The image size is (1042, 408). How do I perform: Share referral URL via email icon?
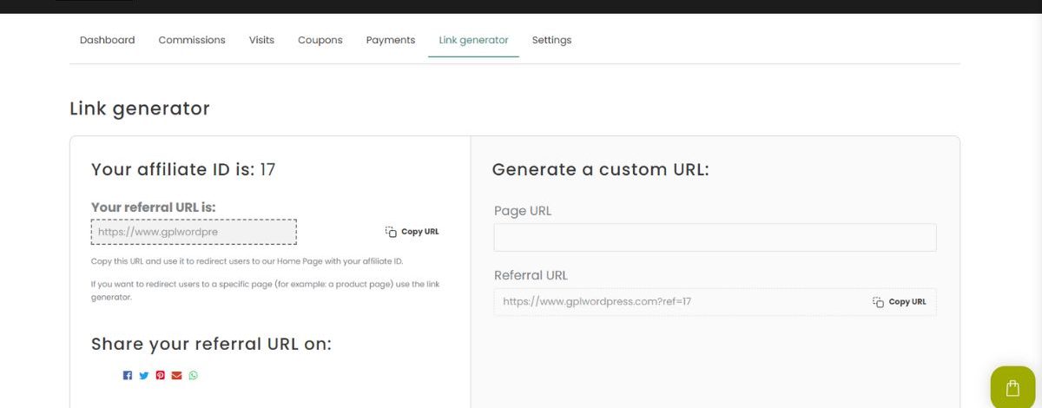[177, 375]
